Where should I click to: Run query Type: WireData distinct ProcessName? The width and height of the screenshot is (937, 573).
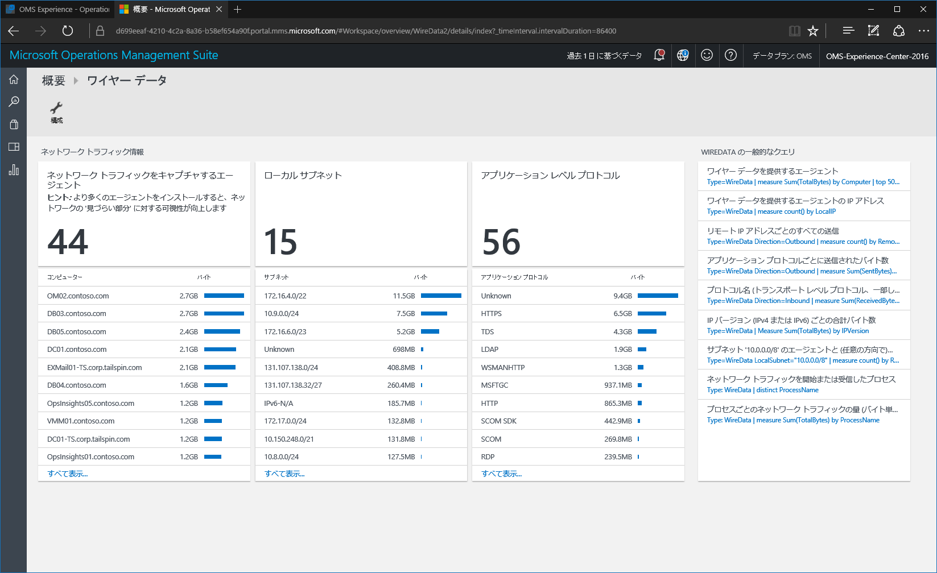[804, 384]
